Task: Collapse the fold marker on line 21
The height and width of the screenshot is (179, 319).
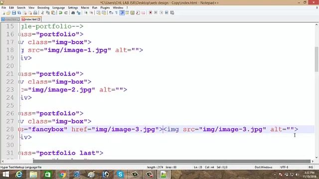Action: [20, 74]
